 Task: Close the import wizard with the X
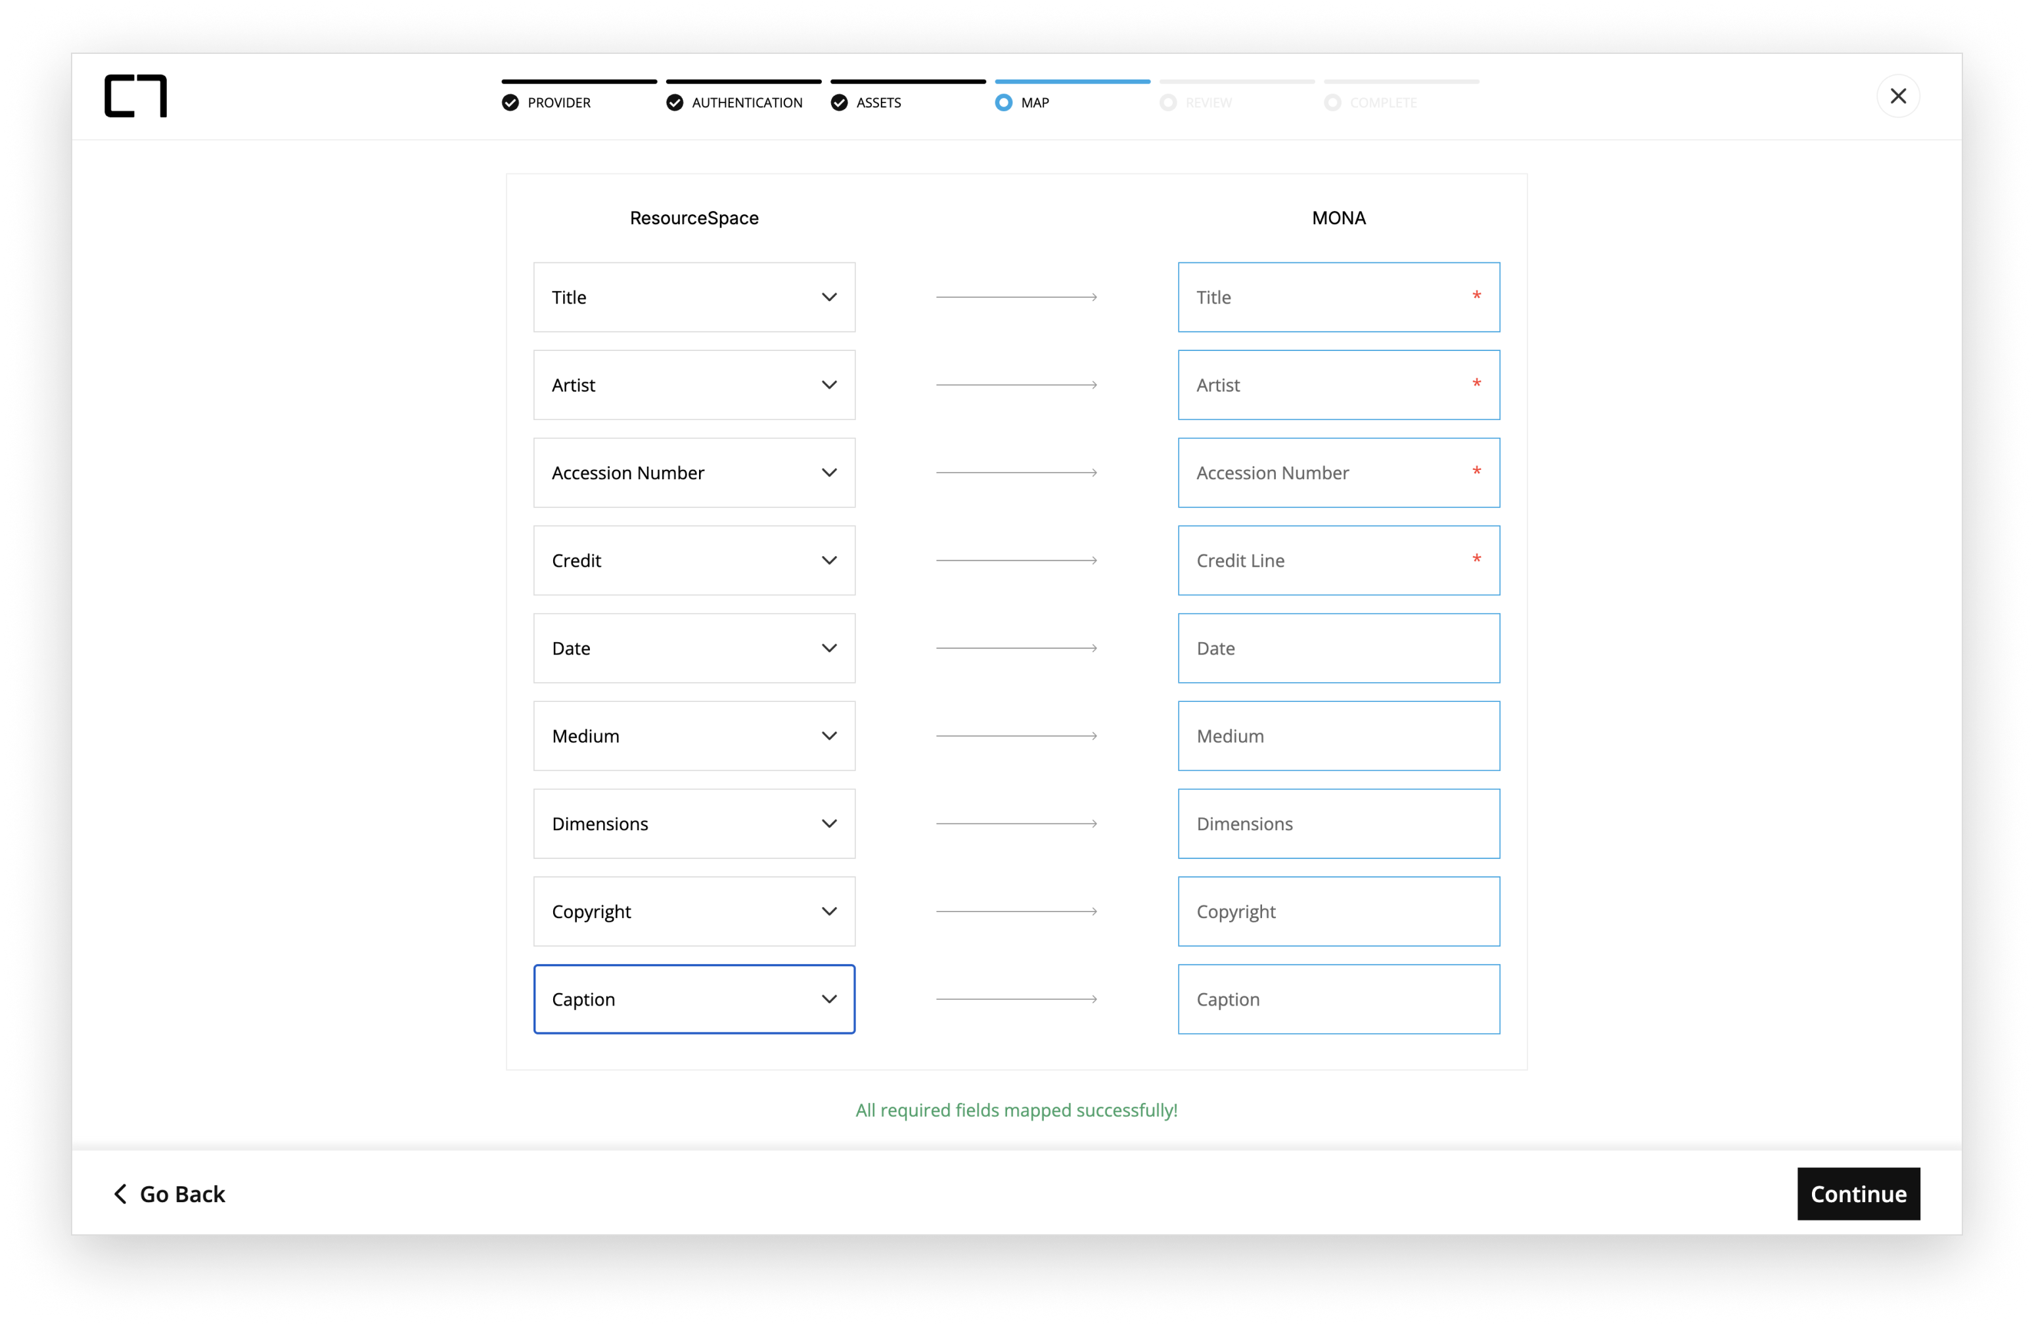(1897, 96)
